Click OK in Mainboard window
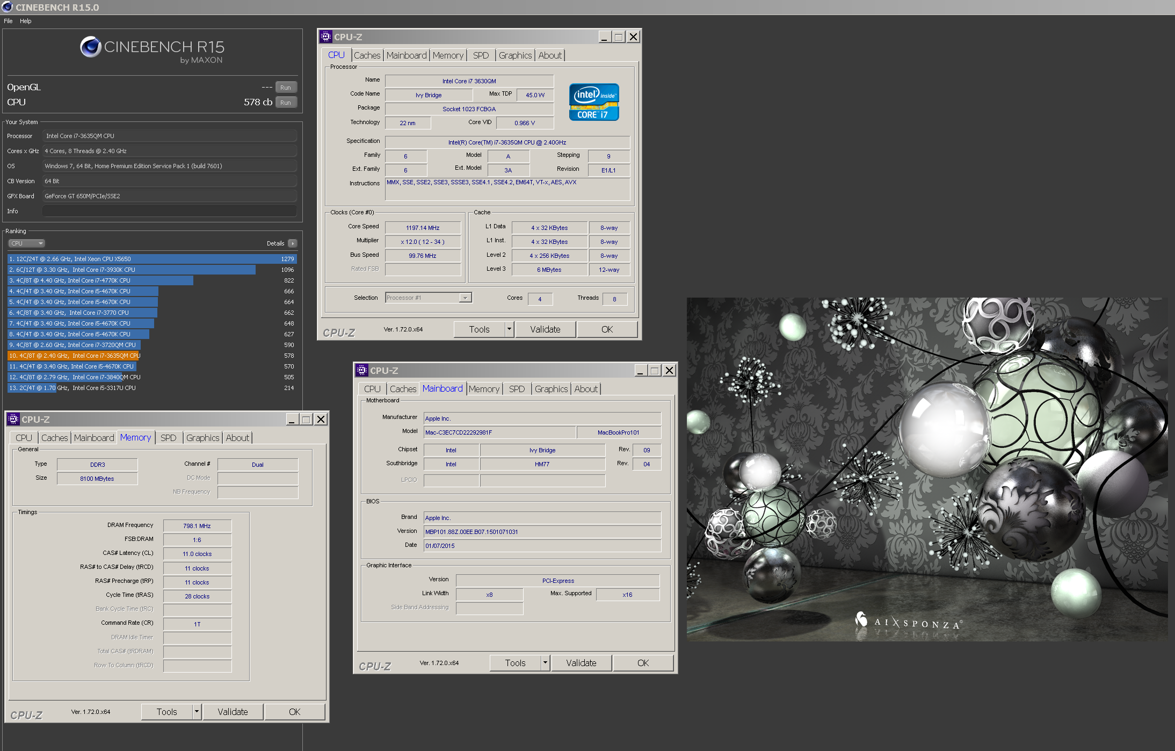This screenshot has width=1175, height=751. pos(643,663)
